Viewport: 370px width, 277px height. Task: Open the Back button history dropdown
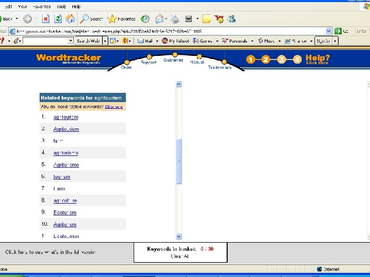coord(17,18)
